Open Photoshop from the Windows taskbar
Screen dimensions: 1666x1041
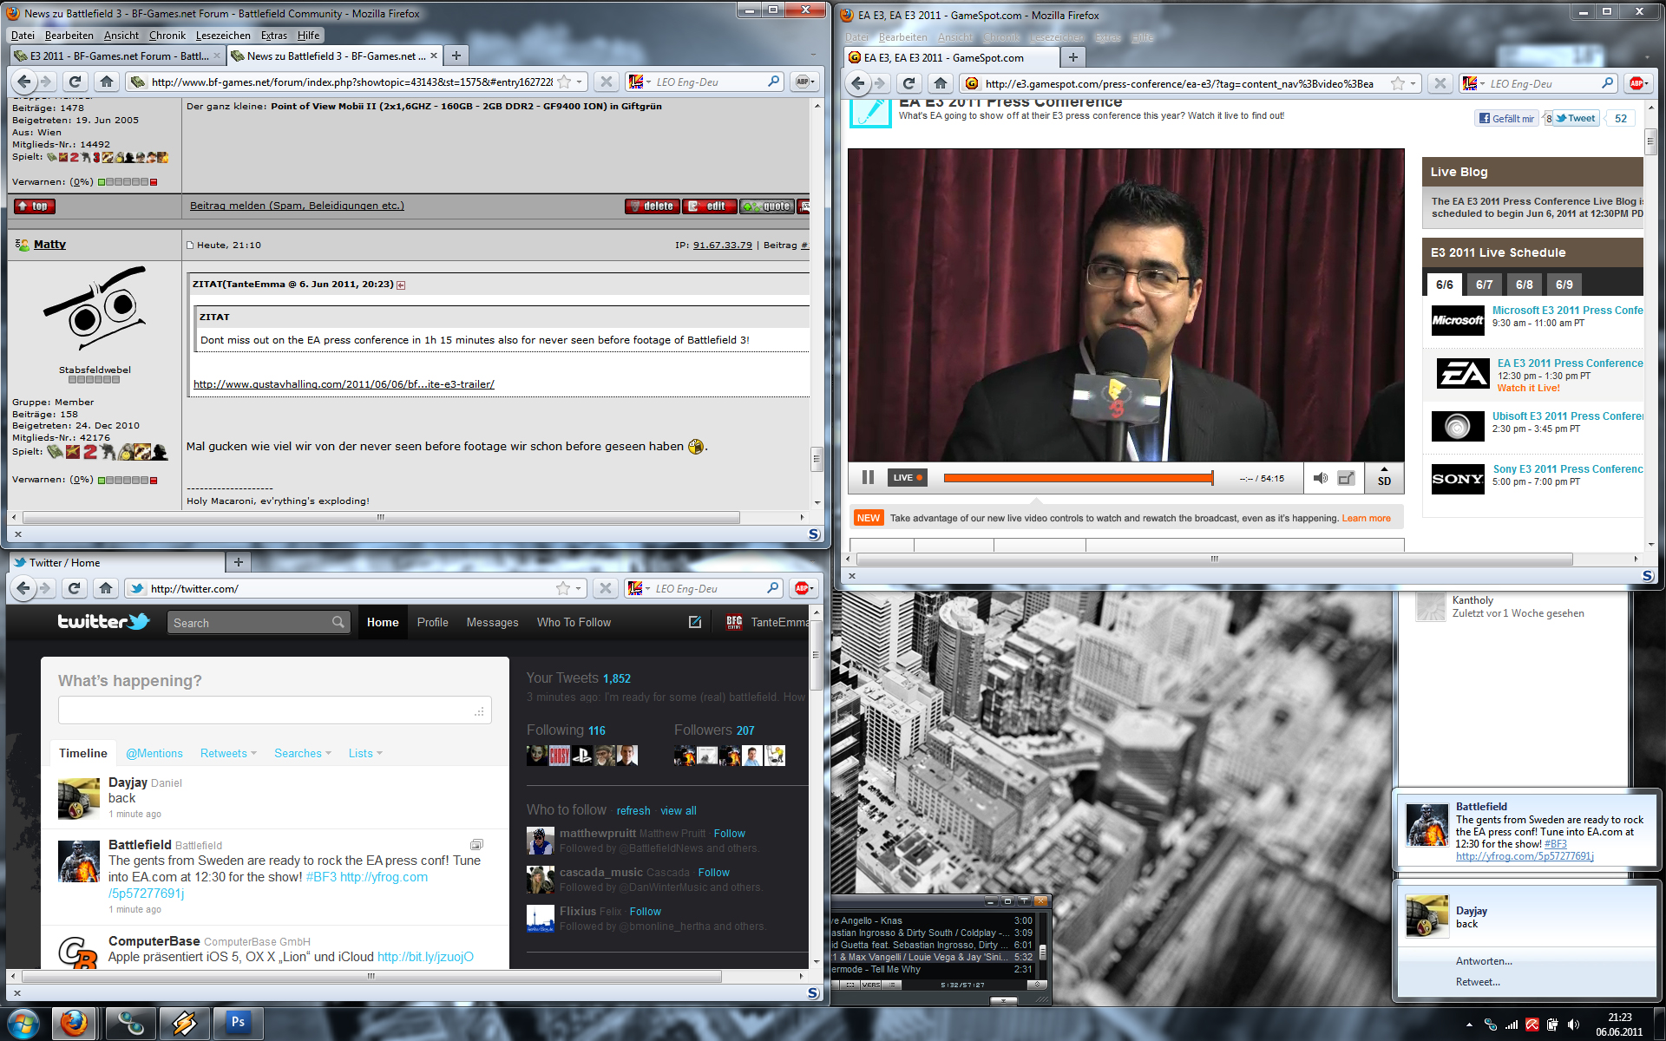pyautogui.click(x=238, y=1024)
